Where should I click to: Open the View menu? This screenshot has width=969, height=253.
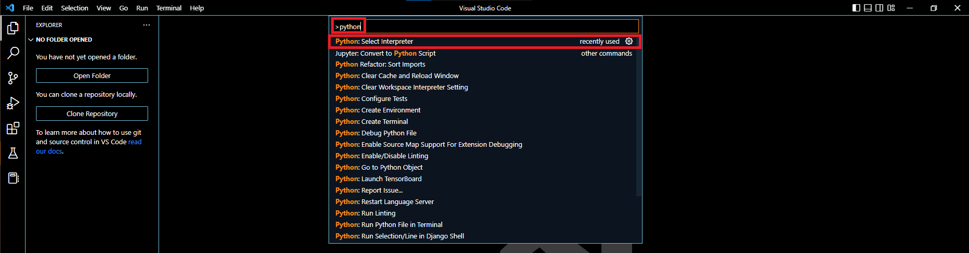(104, 8)
